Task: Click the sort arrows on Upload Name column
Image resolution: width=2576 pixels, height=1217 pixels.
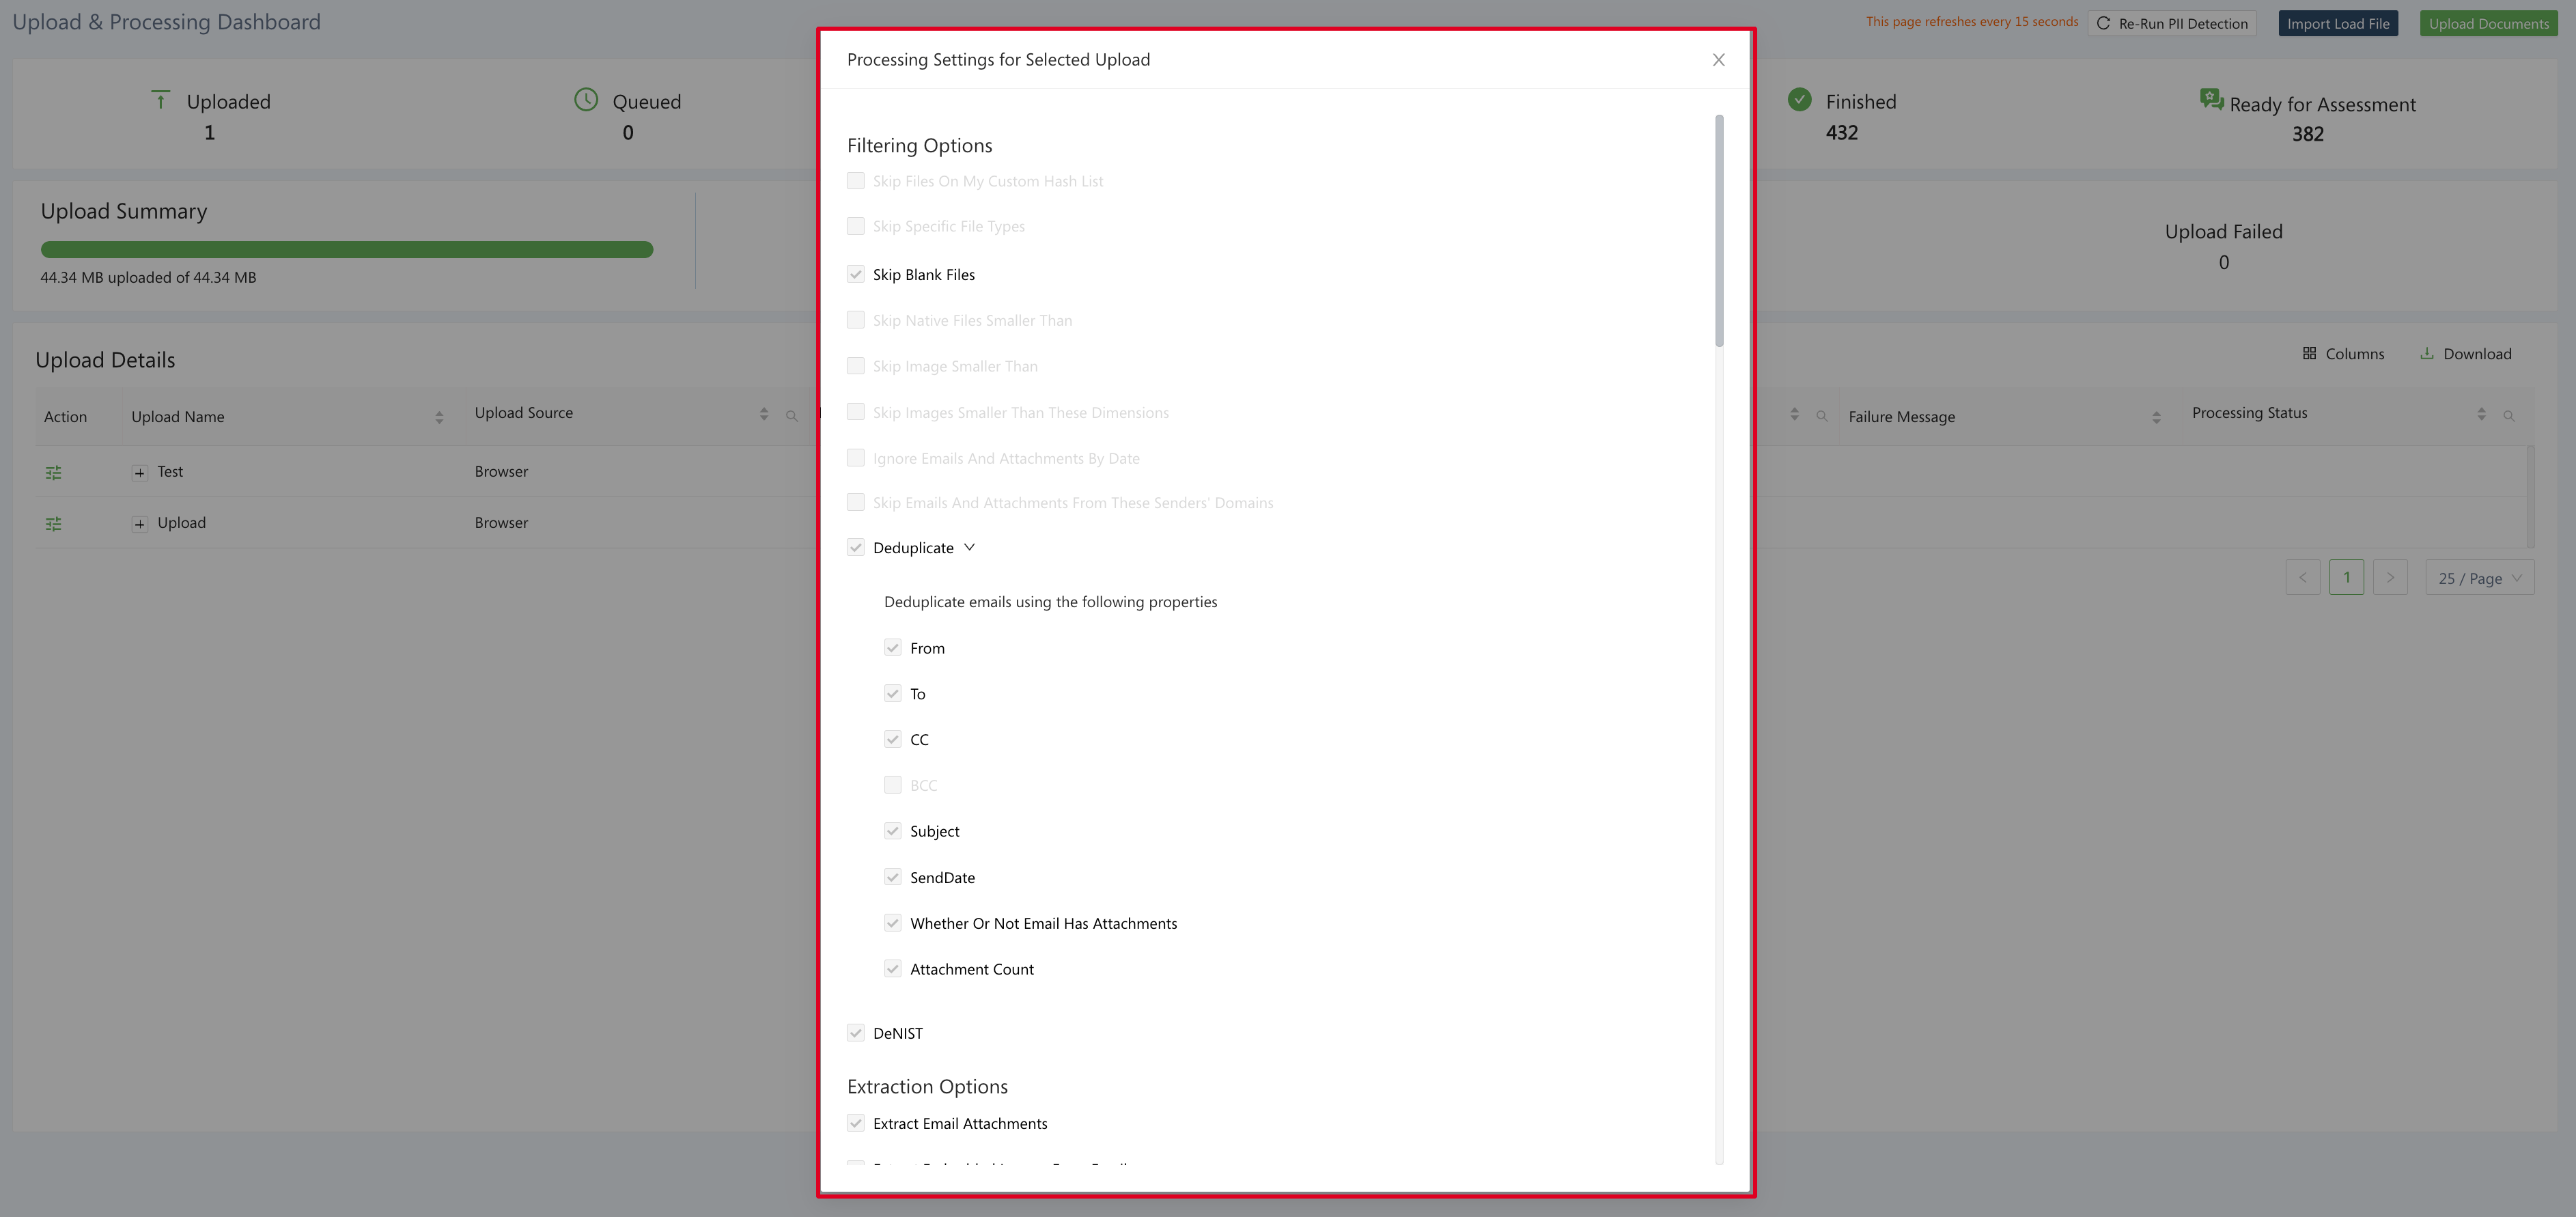Action: point(439,418)
